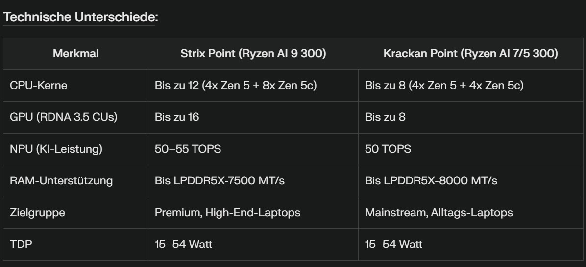Select the "Merkmal" column header
586x267 pixels.
(76, 54)
